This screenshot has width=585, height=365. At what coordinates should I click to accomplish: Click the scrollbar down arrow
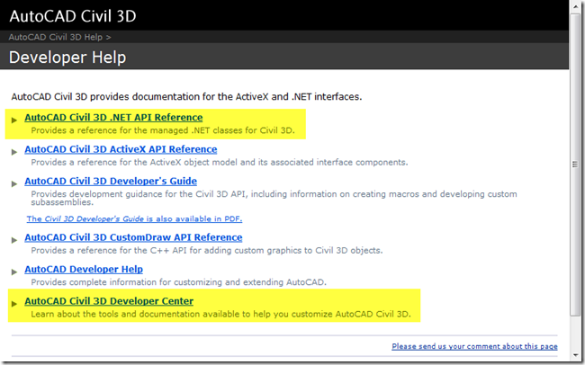pos(576,354)
